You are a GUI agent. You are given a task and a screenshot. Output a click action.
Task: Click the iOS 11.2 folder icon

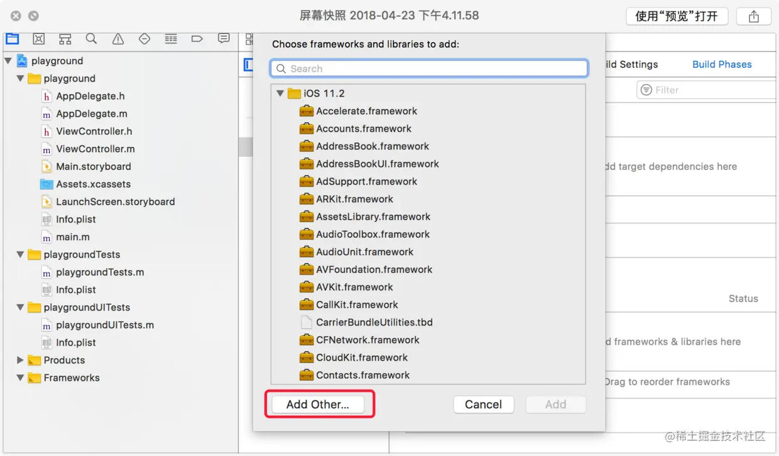tap(294, 93)
